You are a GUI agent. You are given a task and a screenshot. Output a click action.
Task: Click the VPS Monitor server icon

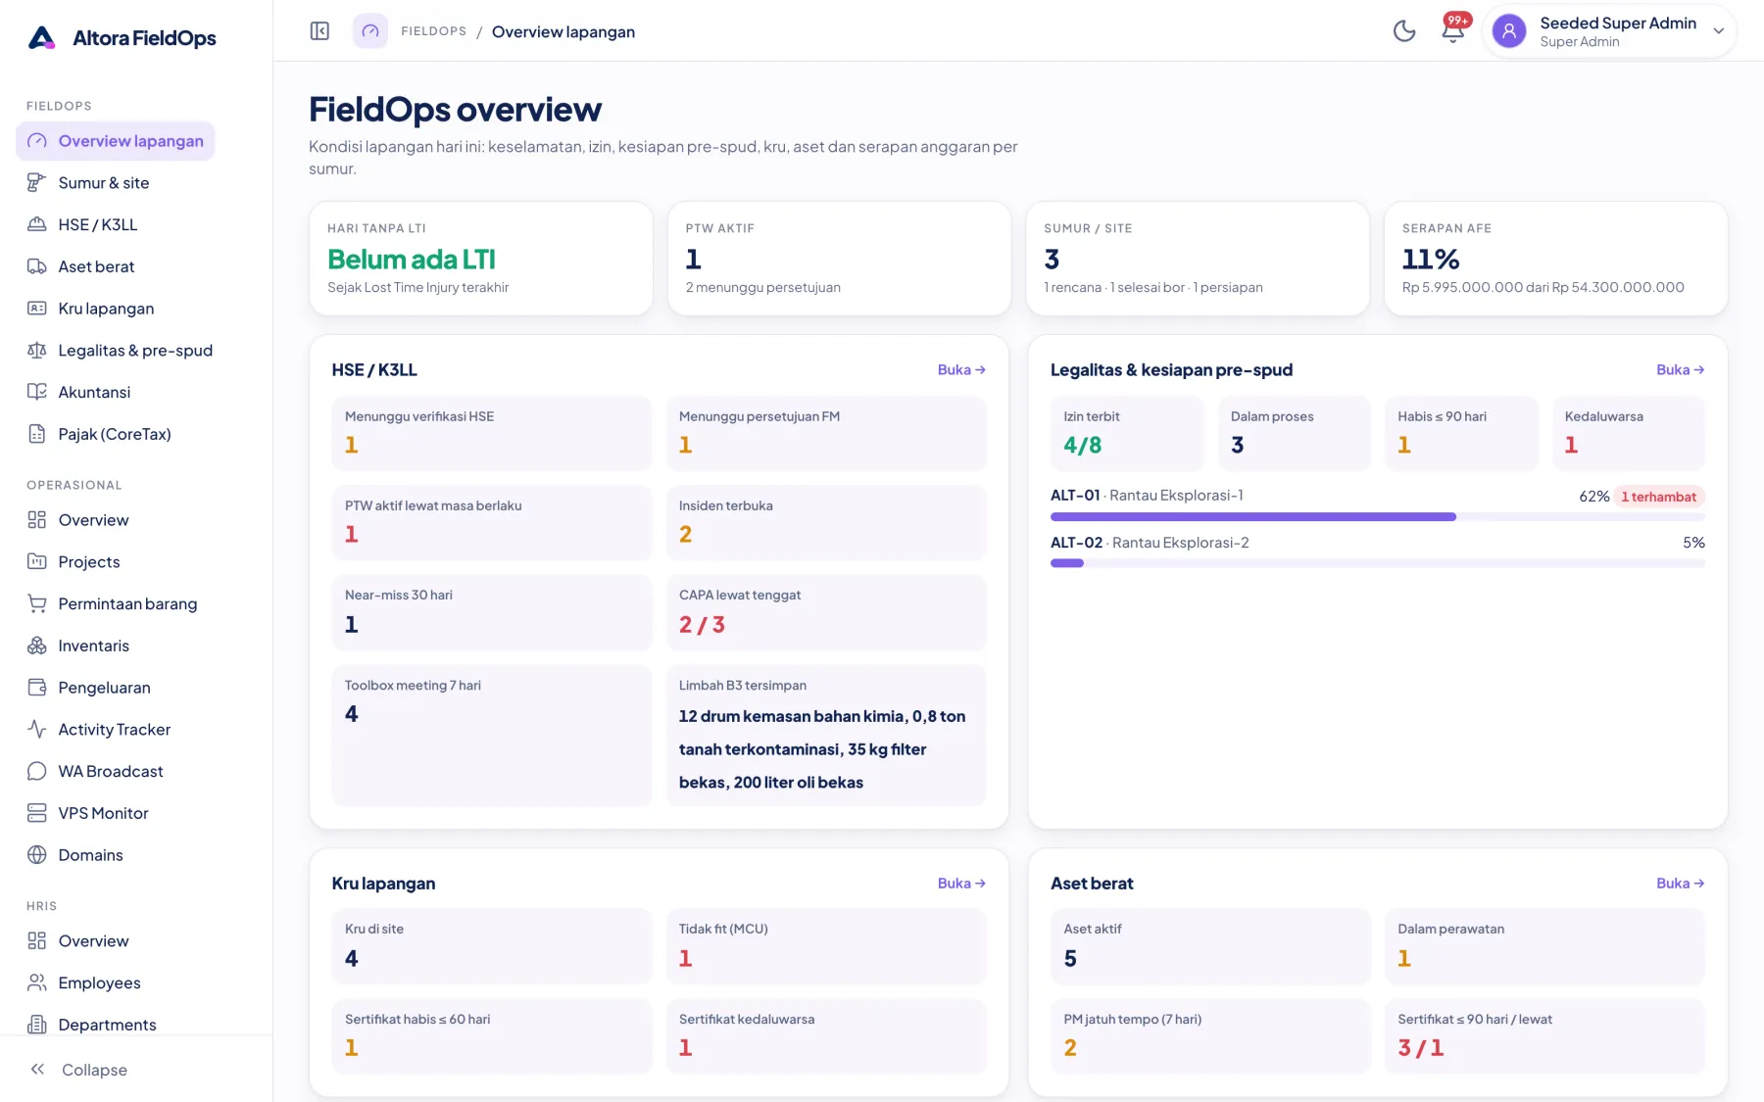37,813
